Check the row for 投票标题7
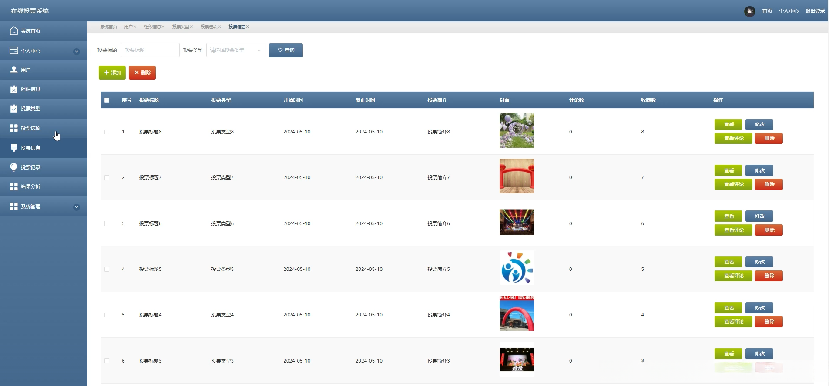Image resolution: width=829 pixels, height=386 pixels. (107, 177)
